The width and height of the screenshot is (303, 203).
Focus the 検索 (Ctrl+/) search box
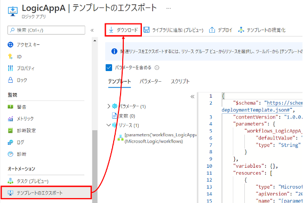(46, 30)
